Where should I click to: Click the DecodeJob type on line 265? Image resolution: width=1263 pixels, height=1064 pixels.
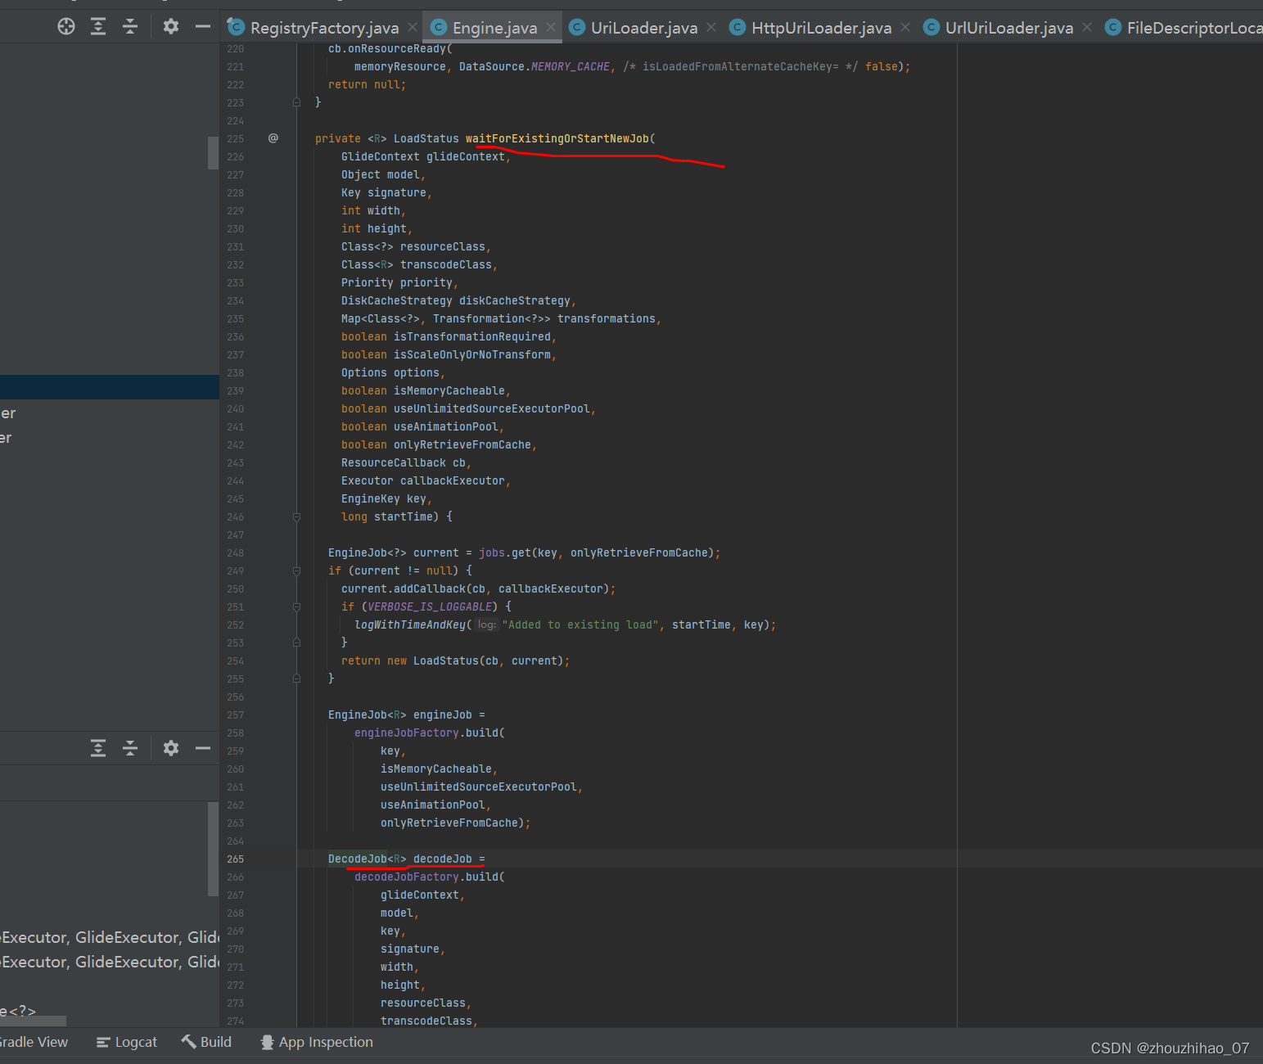358,859
